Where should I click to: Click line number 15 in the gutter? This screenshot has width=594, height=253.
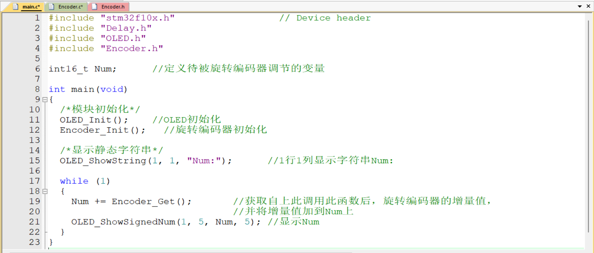[34, 160]
